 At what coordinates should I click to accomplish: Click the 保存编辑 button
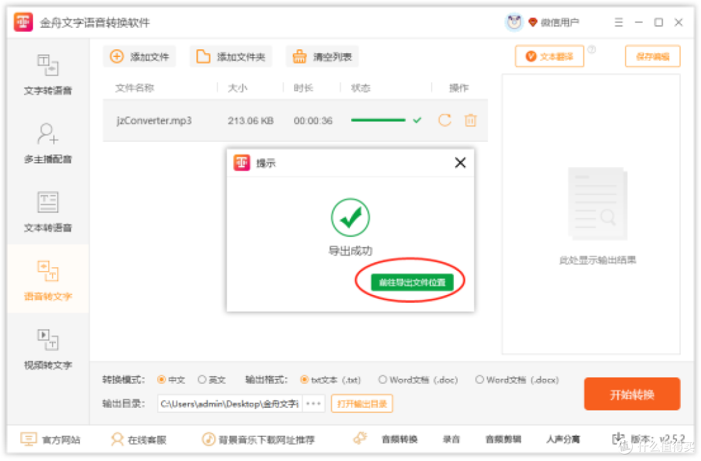(x=652, y=56)
